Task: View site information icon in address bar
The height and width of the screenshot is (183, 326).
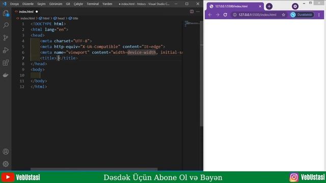Action: pos(235,15)
